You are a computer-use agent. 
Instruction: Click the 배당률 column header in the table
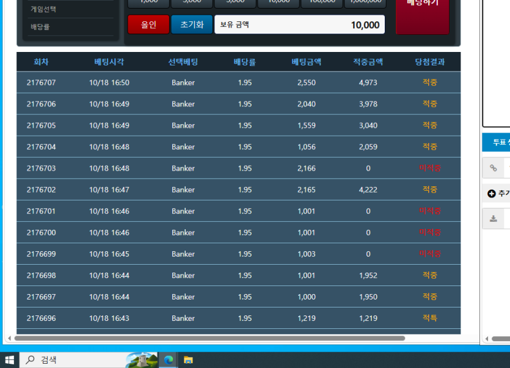click(x=244, y=62)
